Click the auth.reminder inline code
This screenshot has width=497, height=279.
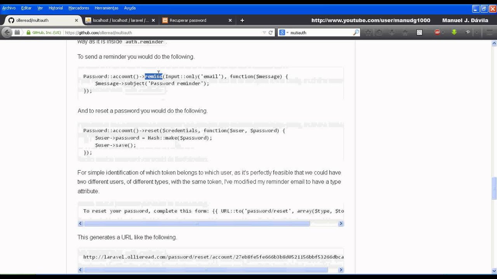tap(144, 42)
